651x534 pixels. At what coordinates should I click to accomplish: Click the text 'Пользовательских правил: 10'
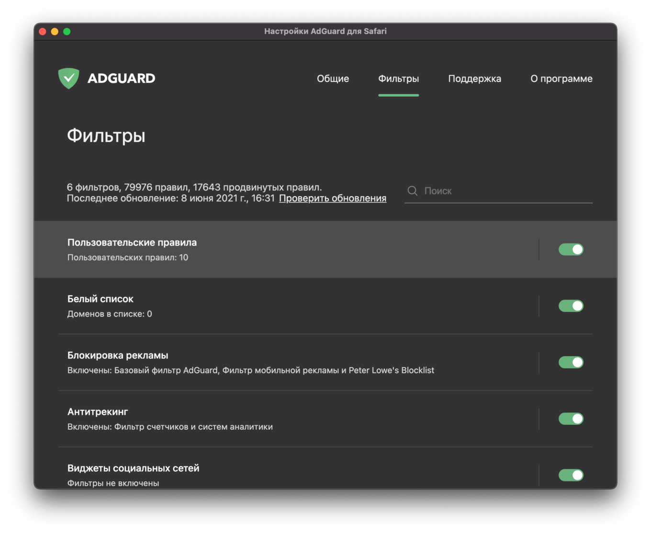tap(128, 257)
